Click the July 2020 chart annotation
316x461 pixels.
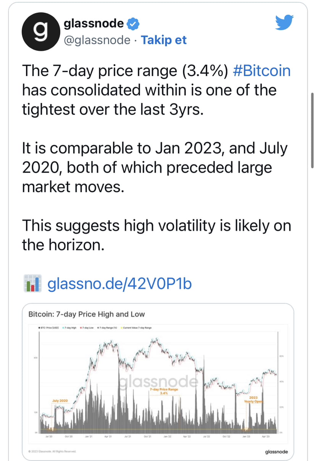(x=60, y=401)
